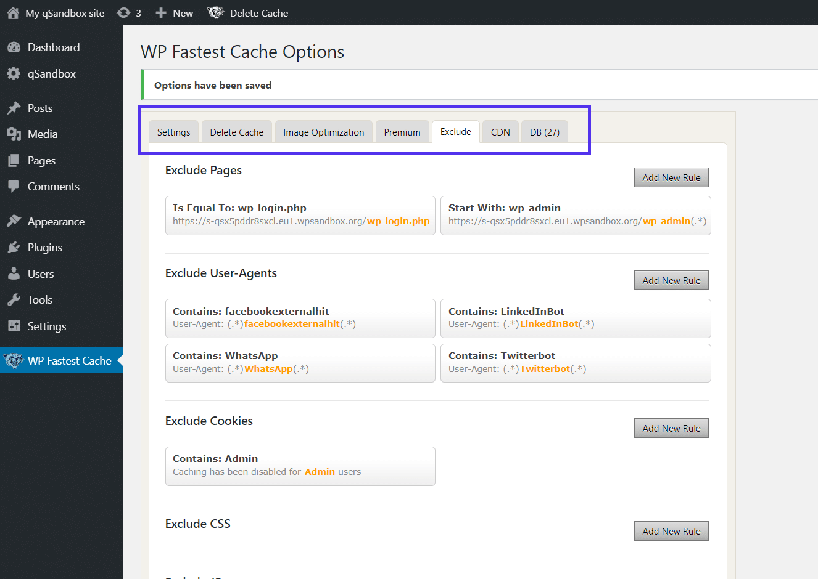Switch to the Image Optimization tab
This screenshot has width=818, height=579.
click(323, 132)
